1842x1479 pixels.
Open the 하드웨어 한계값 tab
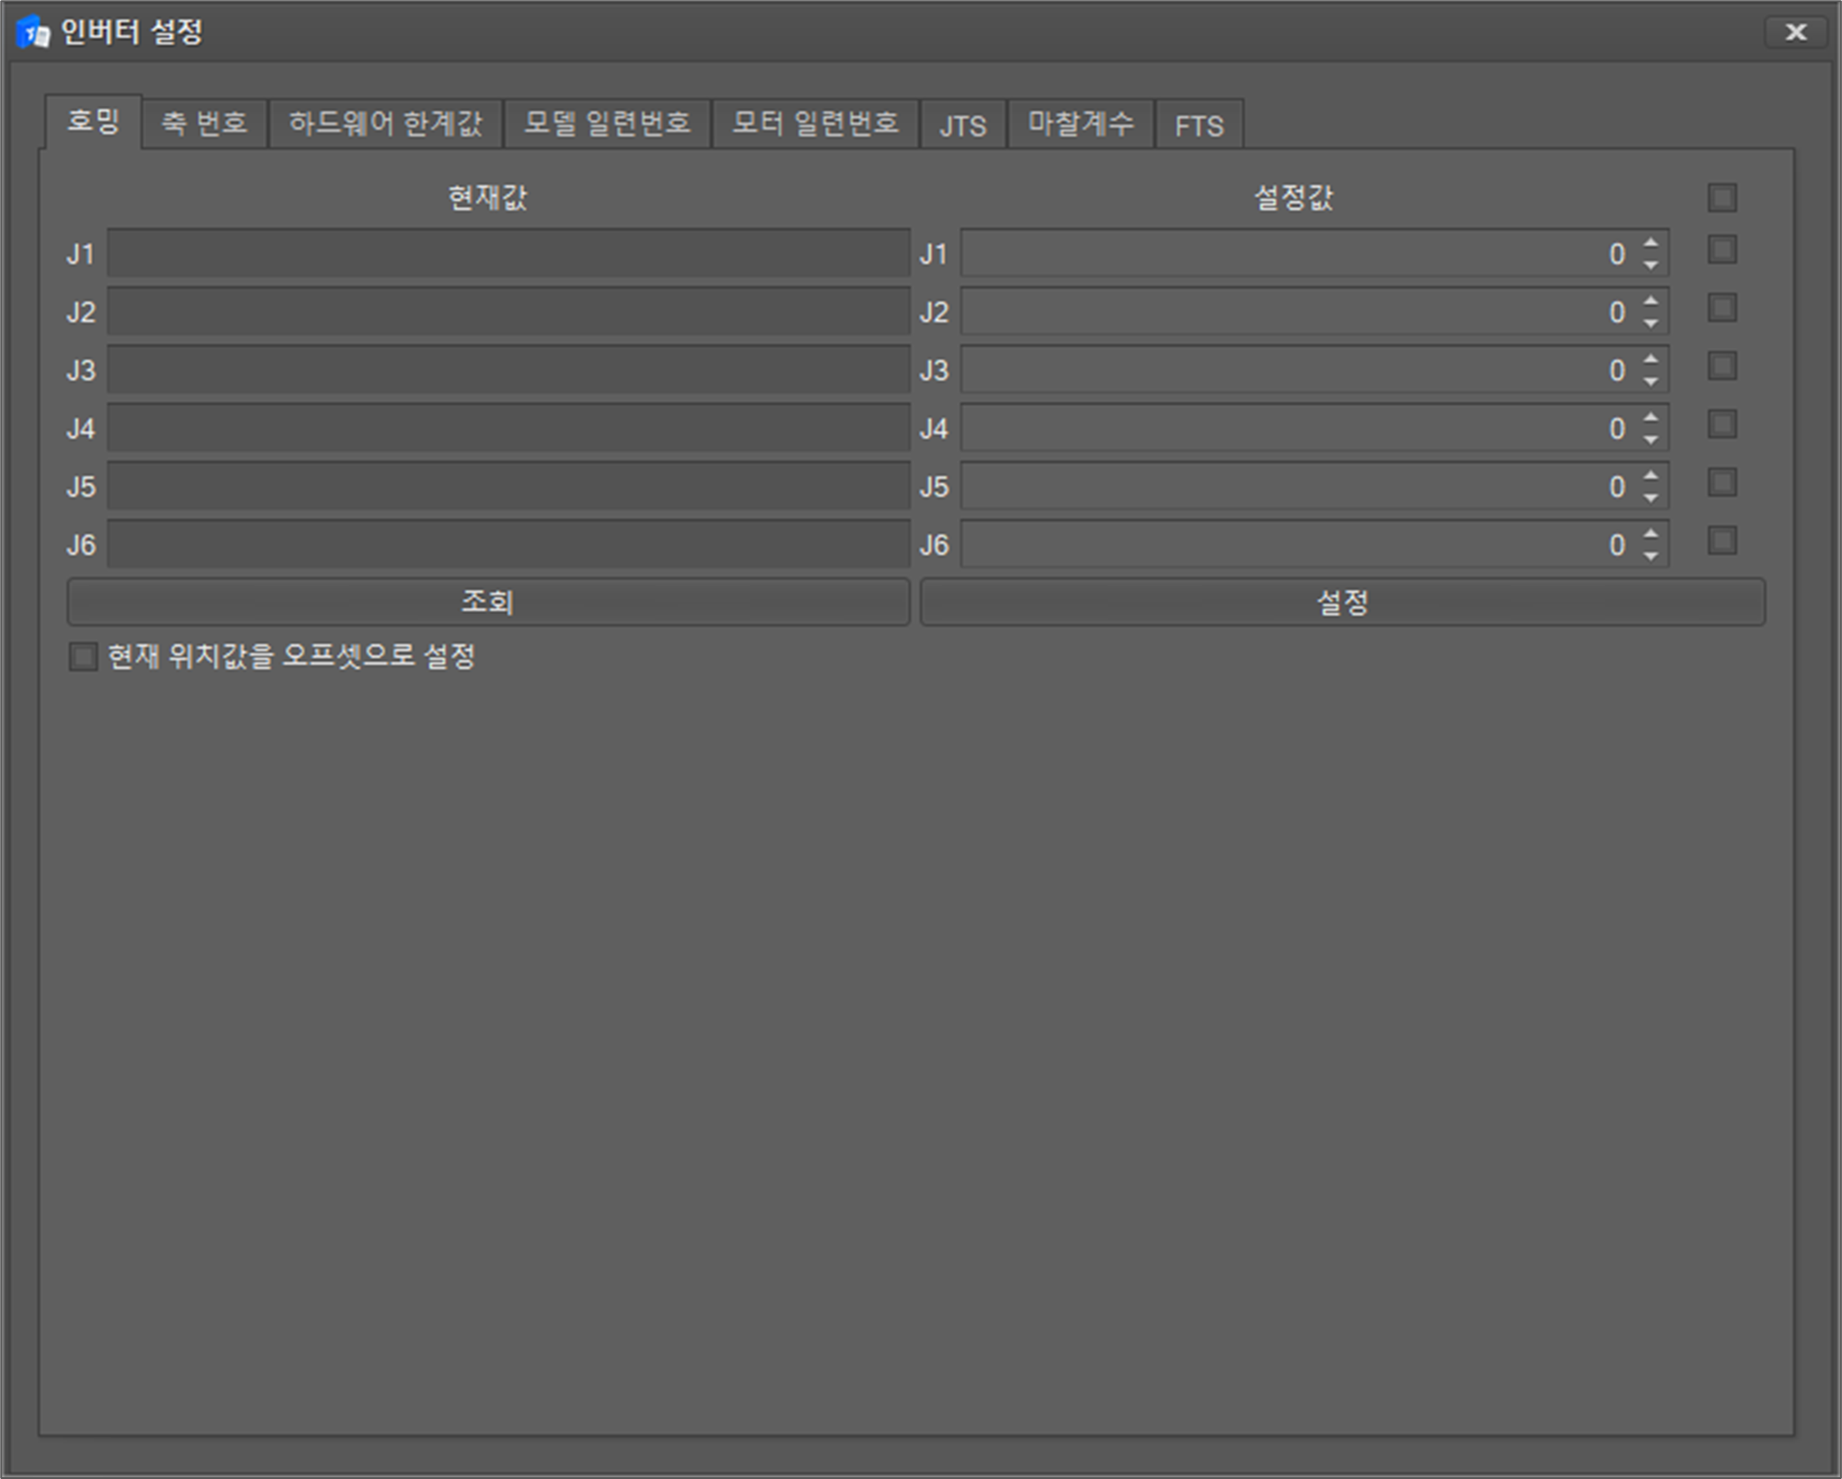(385, 123)
